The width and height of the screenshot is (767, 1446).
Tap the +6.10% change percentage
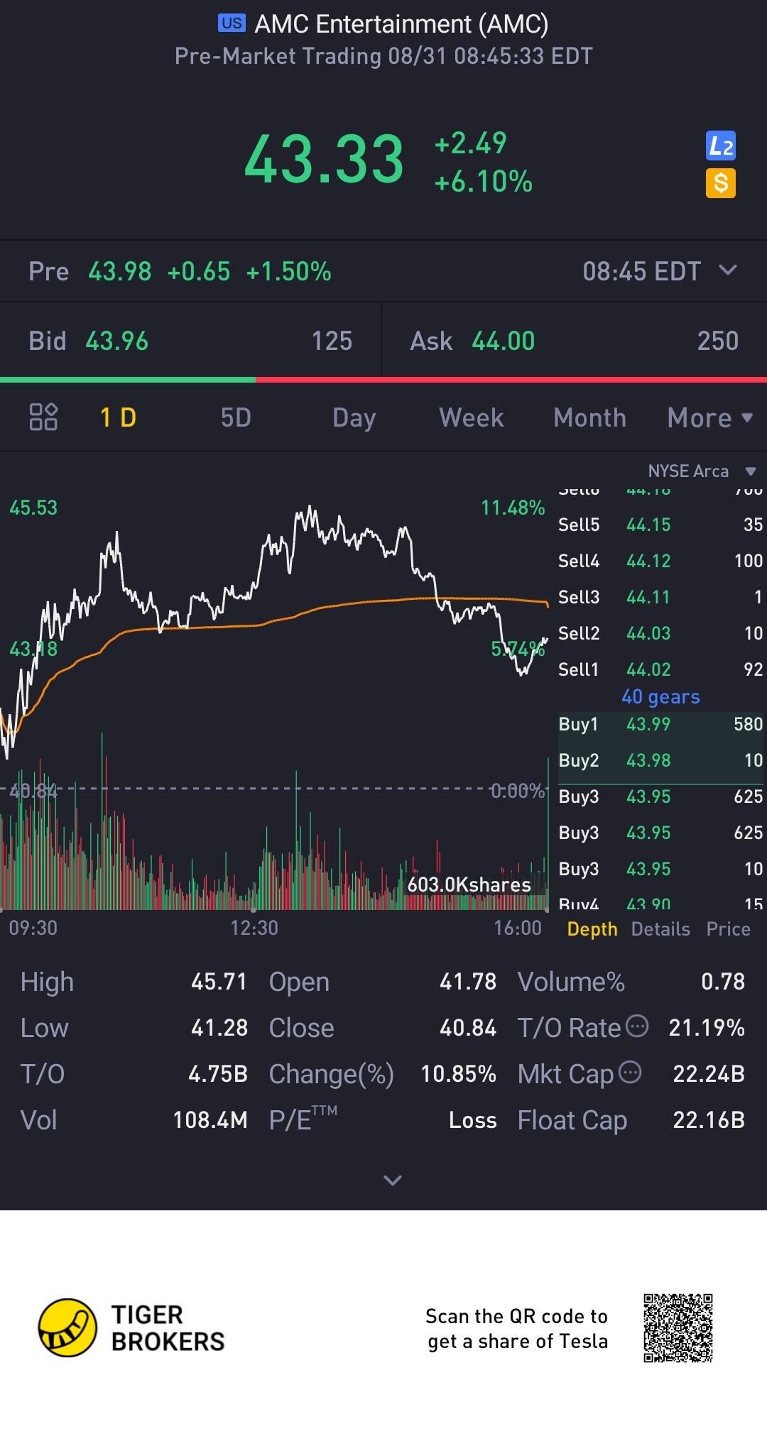point(483,182)
